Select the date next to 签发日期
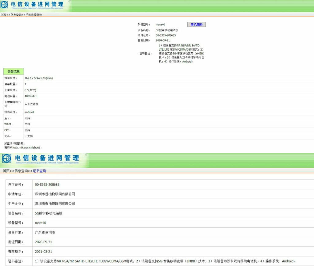This screenshot has width=314, height=270. [x=163, y=40]
